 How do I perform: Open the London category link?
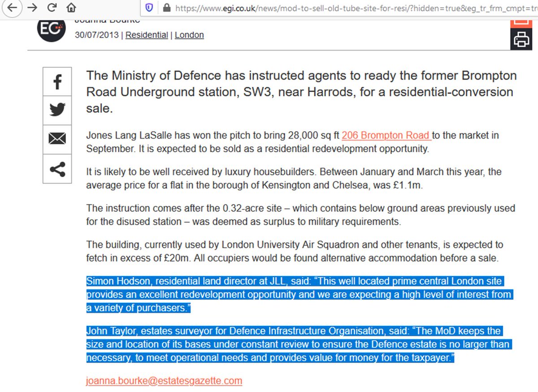pyautogui.click(x=189, y=35)
